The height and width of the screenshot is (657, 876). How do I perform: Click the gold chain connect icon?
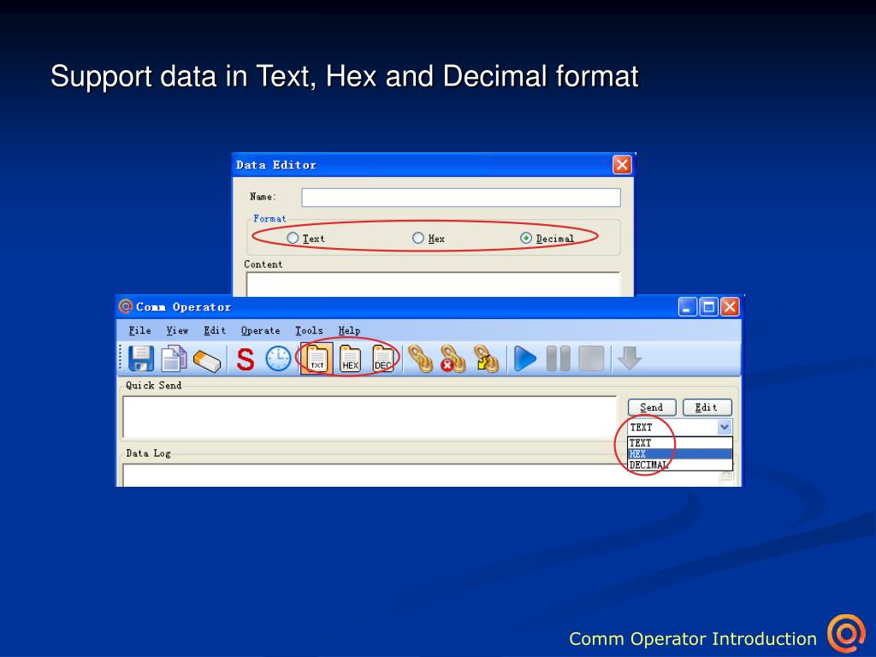point(421,358)
